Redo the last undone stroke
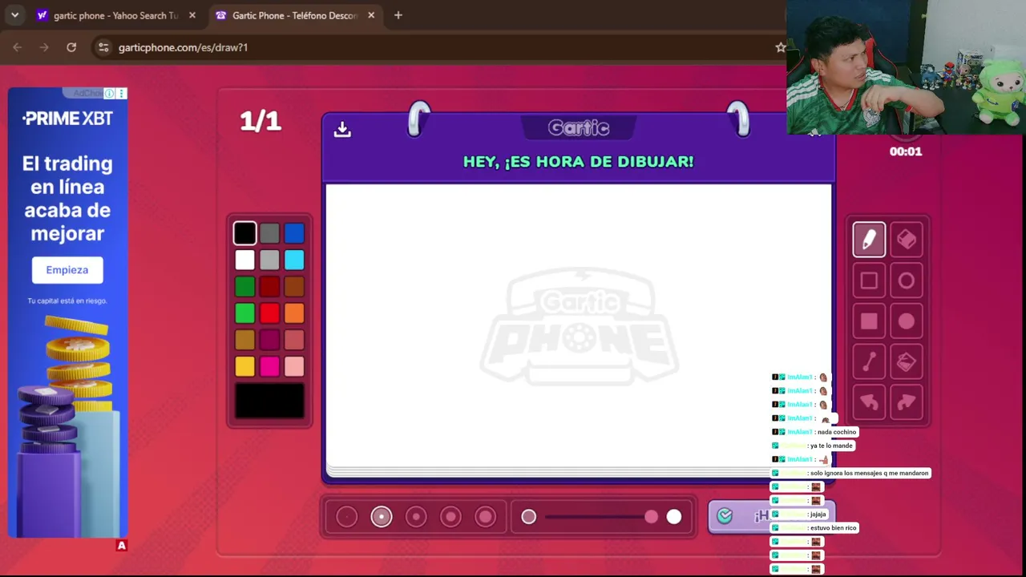The image size is (1026, 577). point(907,402)
